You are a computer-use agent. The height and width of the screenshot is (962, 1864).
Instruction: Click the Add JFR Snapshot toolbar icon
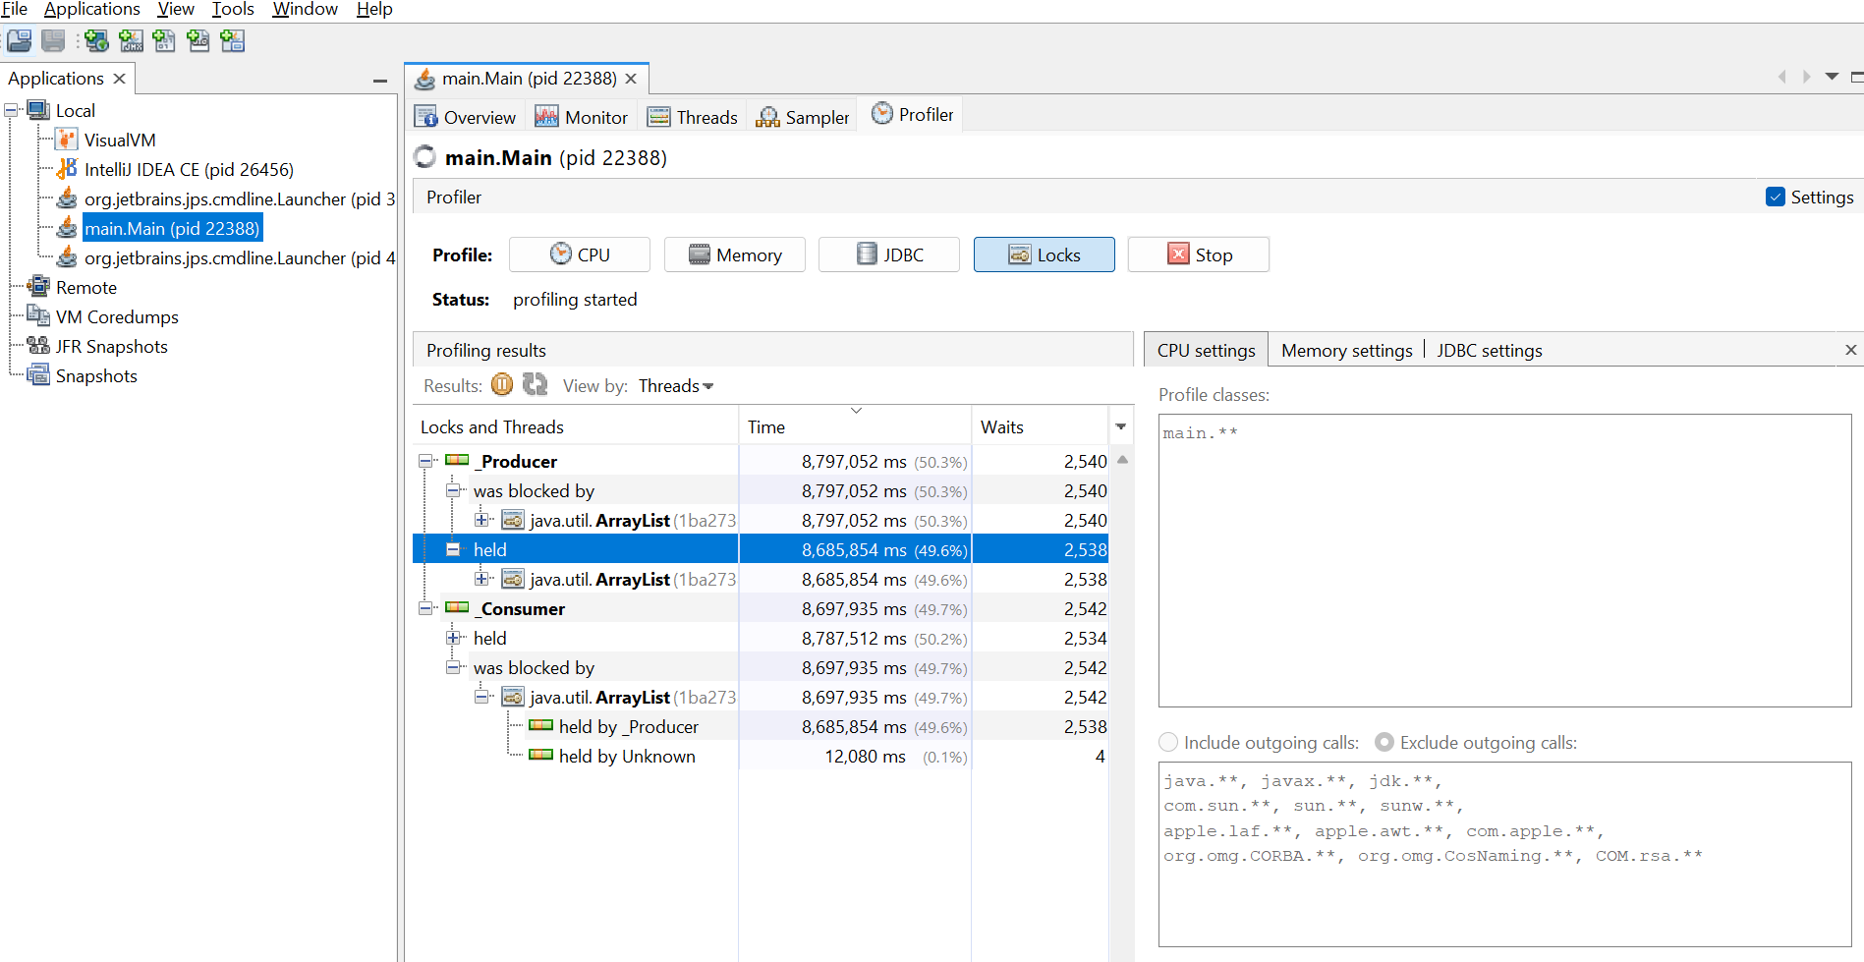click(x=198, y=40)
